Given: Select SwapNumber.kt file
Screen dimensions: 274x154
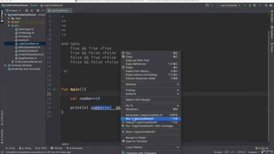Looking at the screenshot, I should pos(27,58).
